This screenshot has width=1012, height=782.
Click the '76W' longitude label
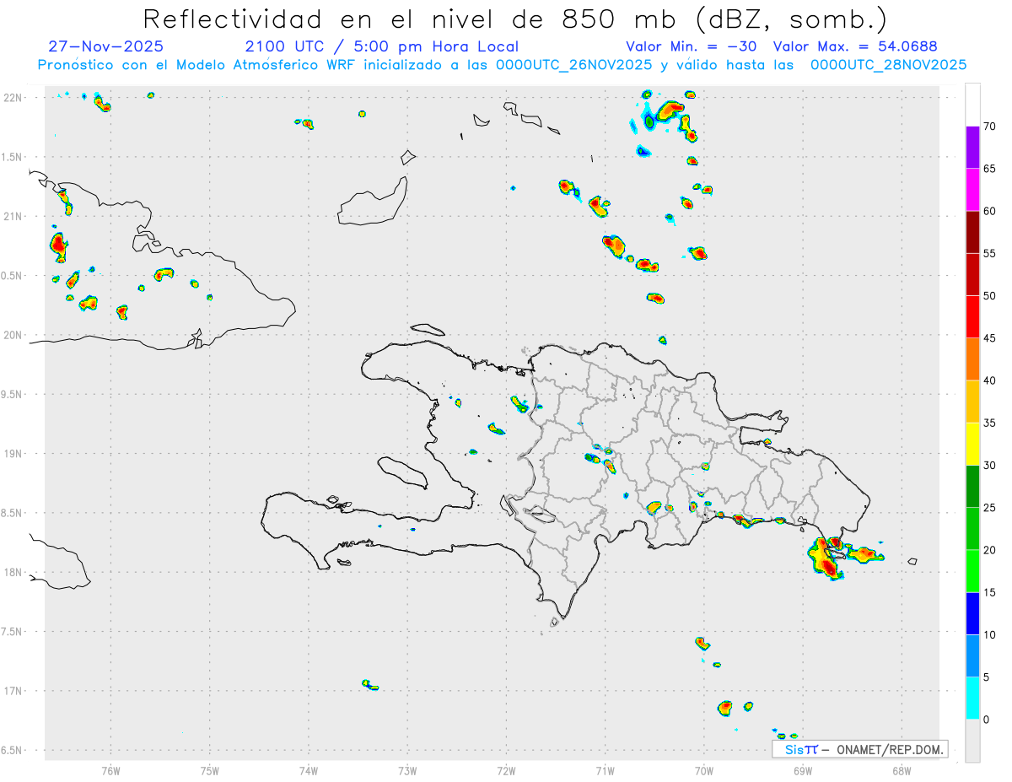(x=110, y=770)
